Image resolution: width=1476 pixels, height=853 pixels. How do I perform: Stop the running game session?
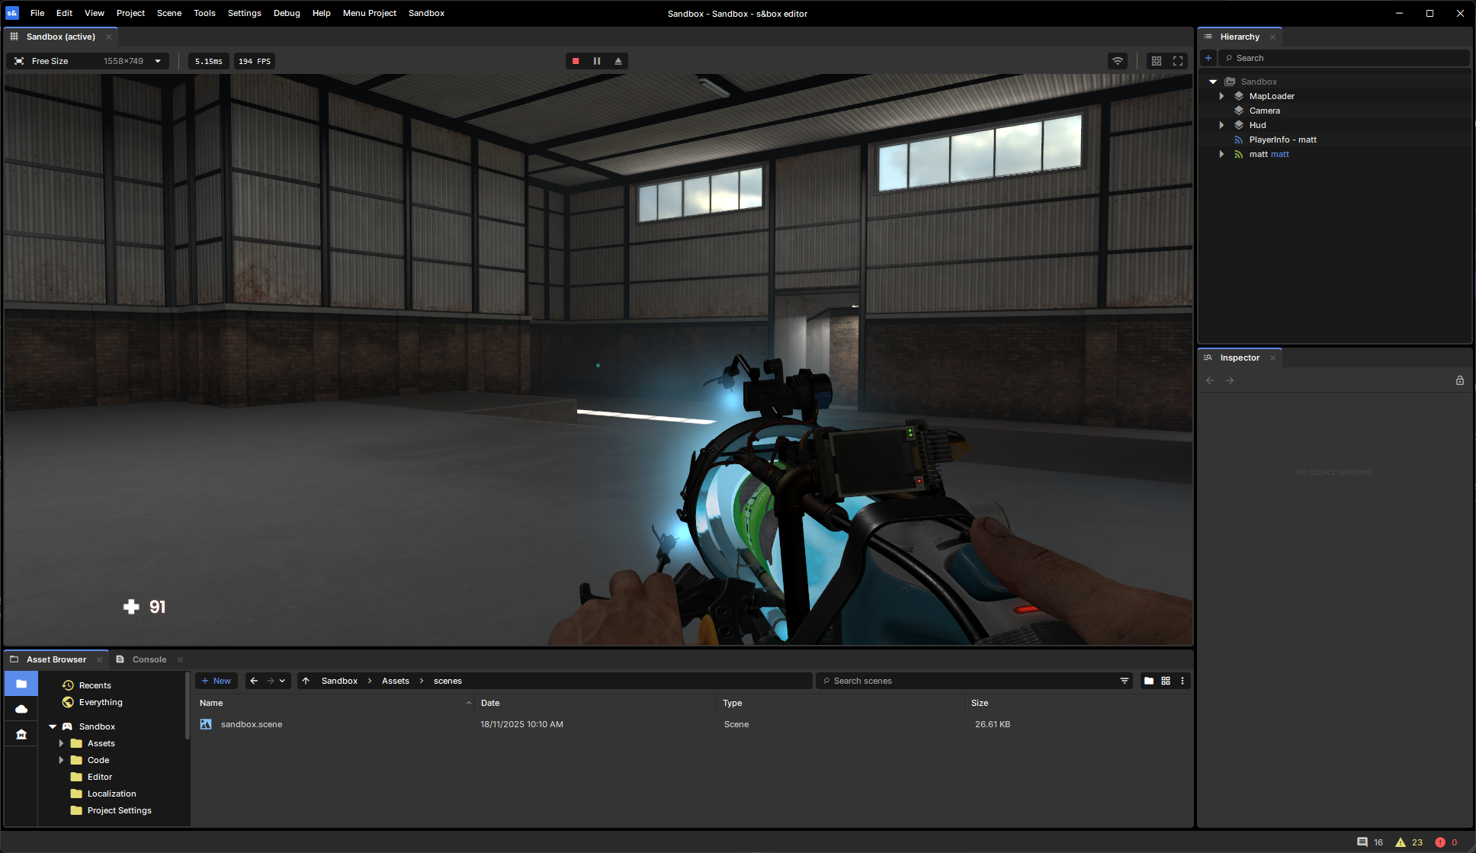pos(576,61)
